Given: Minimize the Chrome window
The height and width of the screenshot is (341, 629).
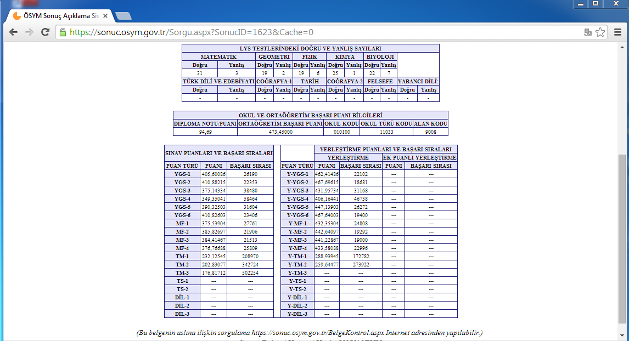Looking at the screenshot, I should (x=579, y=4).
